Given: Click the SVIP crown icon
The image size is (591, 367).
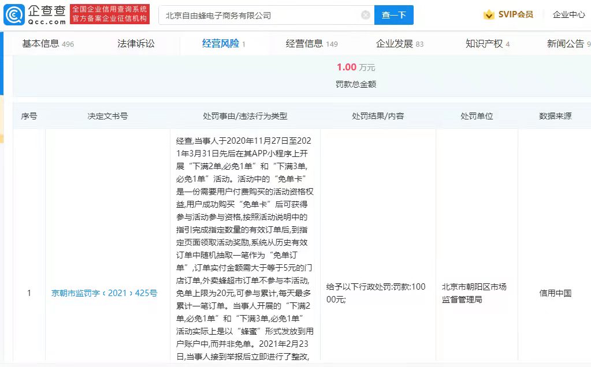Looking at the screenshot, I should tap(489, 14).
